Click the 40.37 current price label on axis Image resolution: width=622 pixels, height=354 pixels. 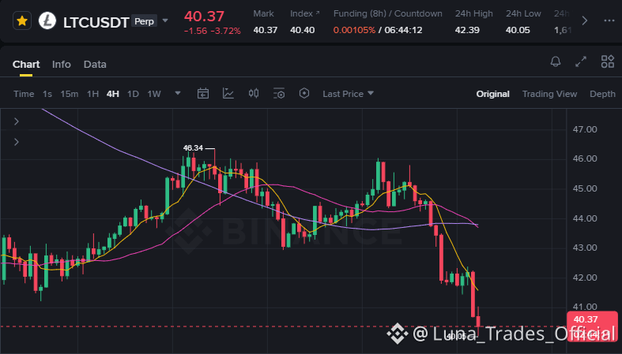pos(586,319)
